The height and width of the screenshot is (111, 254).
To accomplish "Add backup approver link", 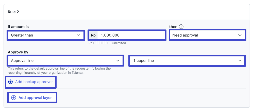I will pos(31,82).
